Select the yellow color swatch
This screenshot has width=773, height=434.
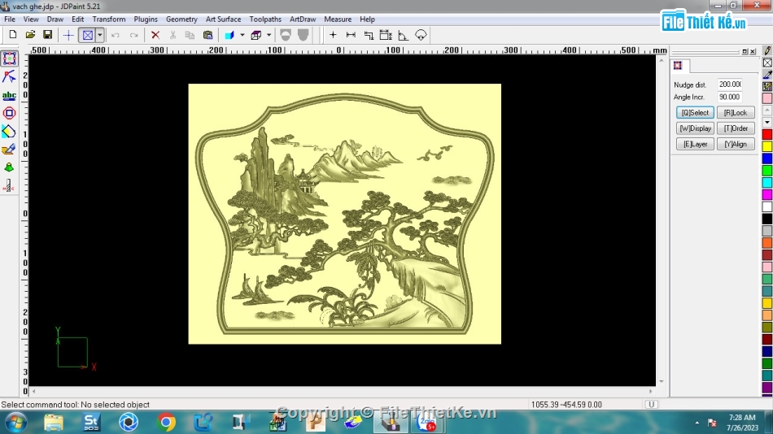[767, 146]
